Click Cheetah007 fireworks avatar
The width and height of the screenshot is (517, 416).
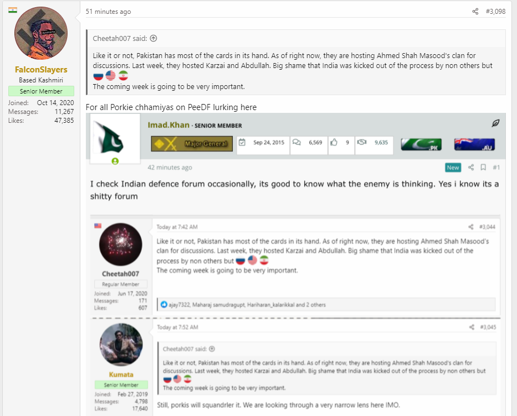[121, 245]
